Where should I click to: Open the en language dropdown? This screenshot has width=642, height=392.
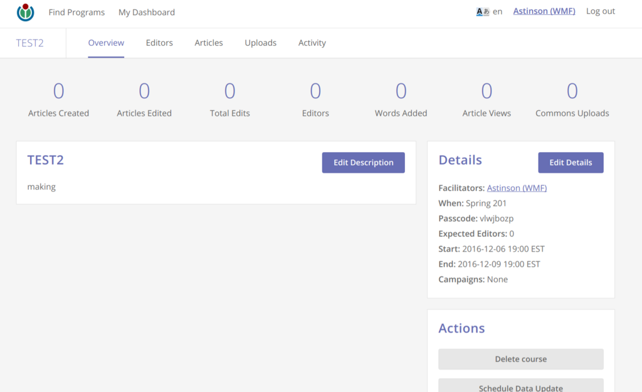tap(497, 11)
